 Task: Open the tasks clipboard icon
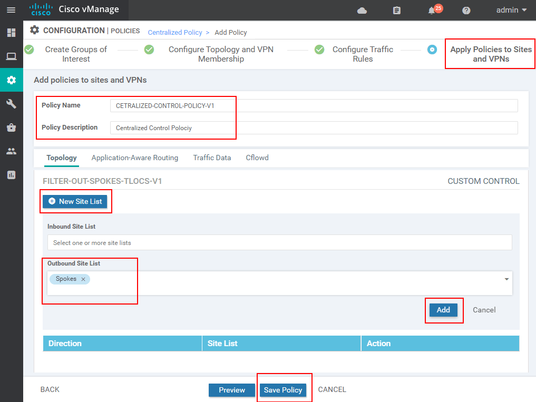pyautogui.click(x=397, y=11)
